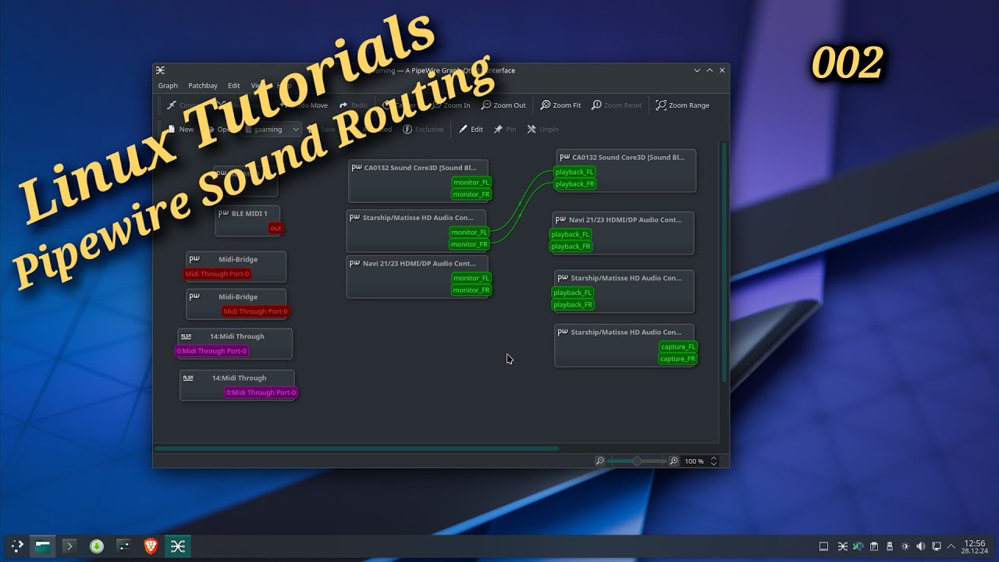999x562 pixels.
Task: Select monitor_FL port on left Navi 21/23 node
Action: pos(471,279)
